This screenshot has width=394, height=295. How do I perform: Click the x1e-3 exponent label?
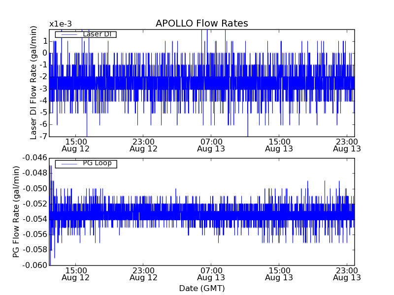click(x=61, y=24)
